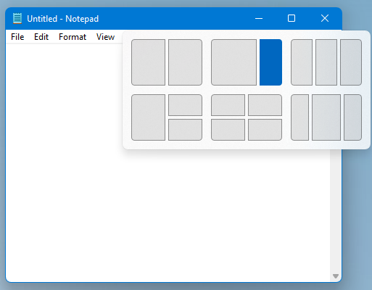Click the scrollbar down arrow in Notepad
The height and width of the screenshot is (290, 372).
pyautogui.click(x=336, y=276)
